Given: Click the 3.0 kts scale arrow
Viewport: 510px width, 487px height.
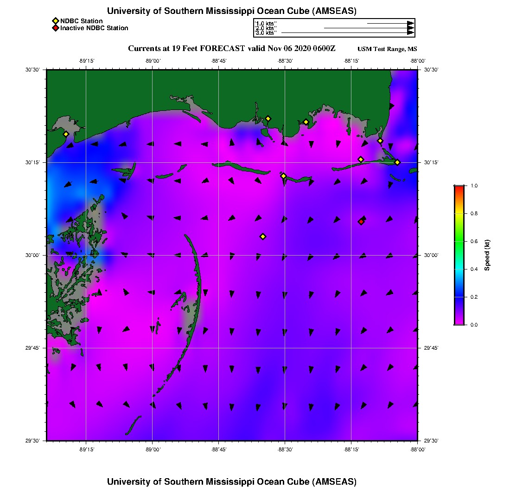Looking at the screenshot, I should tap(347, 33).
